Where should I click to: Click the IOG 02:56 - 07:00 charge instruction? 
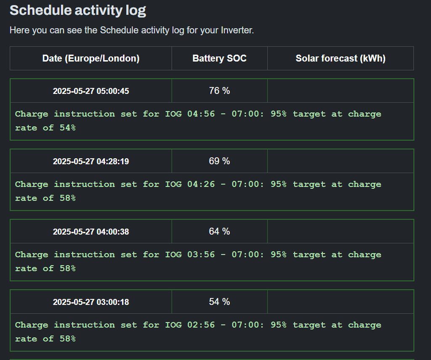pos(198,332)
